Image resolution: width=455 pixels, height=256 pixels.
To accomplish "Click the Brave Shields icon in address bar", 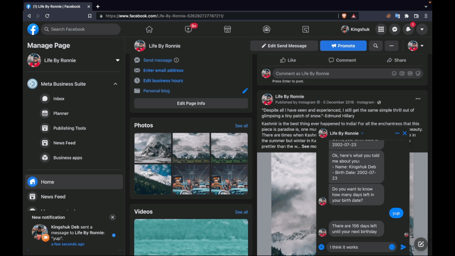I will click(344, 16).
